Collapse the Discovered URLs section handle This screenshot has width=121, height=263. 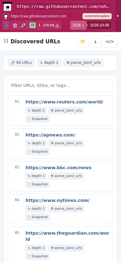click(x=6, y=41)
